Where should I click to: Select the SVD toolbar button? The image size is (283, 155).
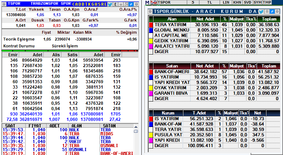(248, 2)
